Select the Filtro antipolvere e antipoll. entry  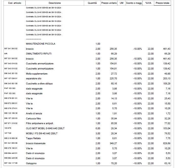[x=40, y=123]
